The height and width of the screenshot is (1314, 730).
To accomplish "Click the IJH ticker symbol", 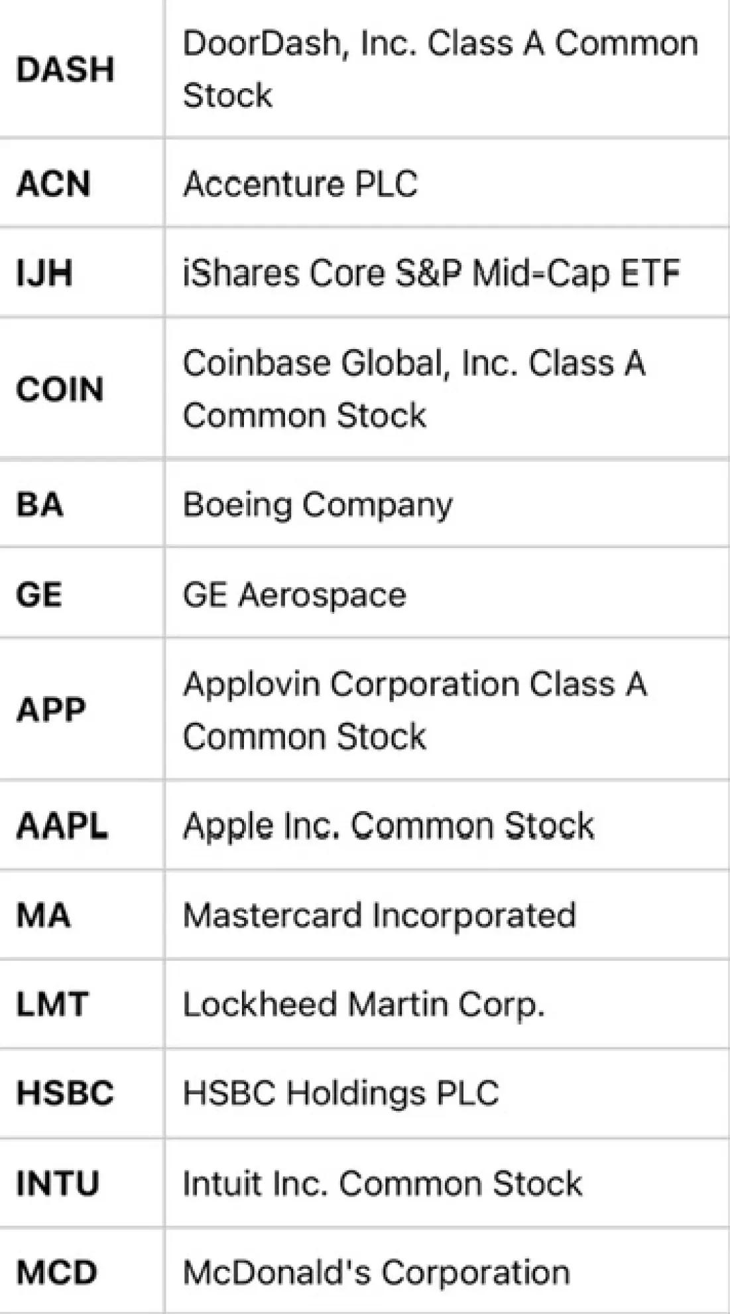I will click(44, 273).
